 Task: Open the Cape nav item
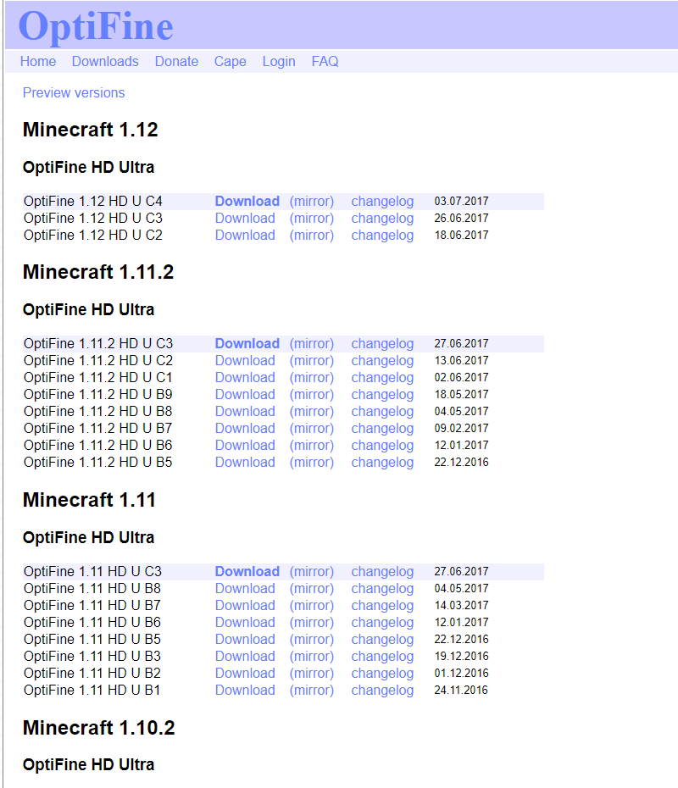pos(231,61)
